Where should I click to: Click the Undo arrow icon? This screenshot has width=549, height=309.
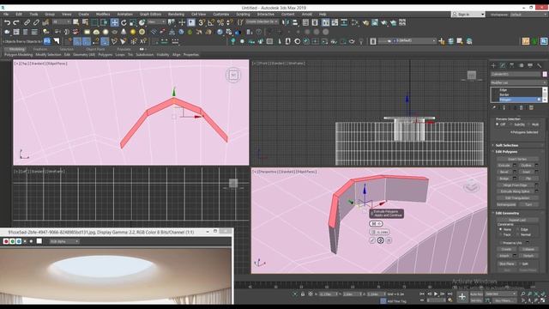(7, 23)
